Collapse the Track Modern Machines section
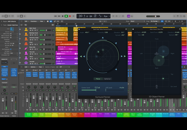 (x=1, y=25)
